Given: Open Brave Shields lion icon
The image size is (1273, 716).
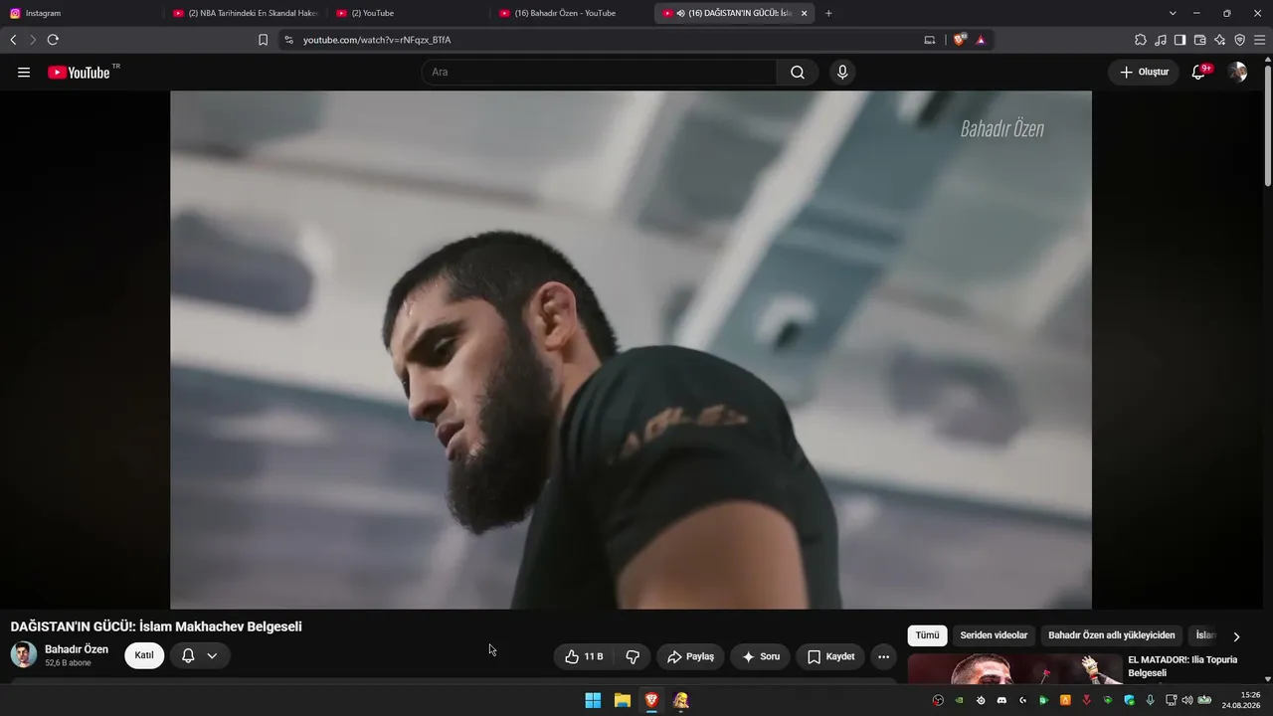Looking at the screenshot, I should [x=960, y=40].
